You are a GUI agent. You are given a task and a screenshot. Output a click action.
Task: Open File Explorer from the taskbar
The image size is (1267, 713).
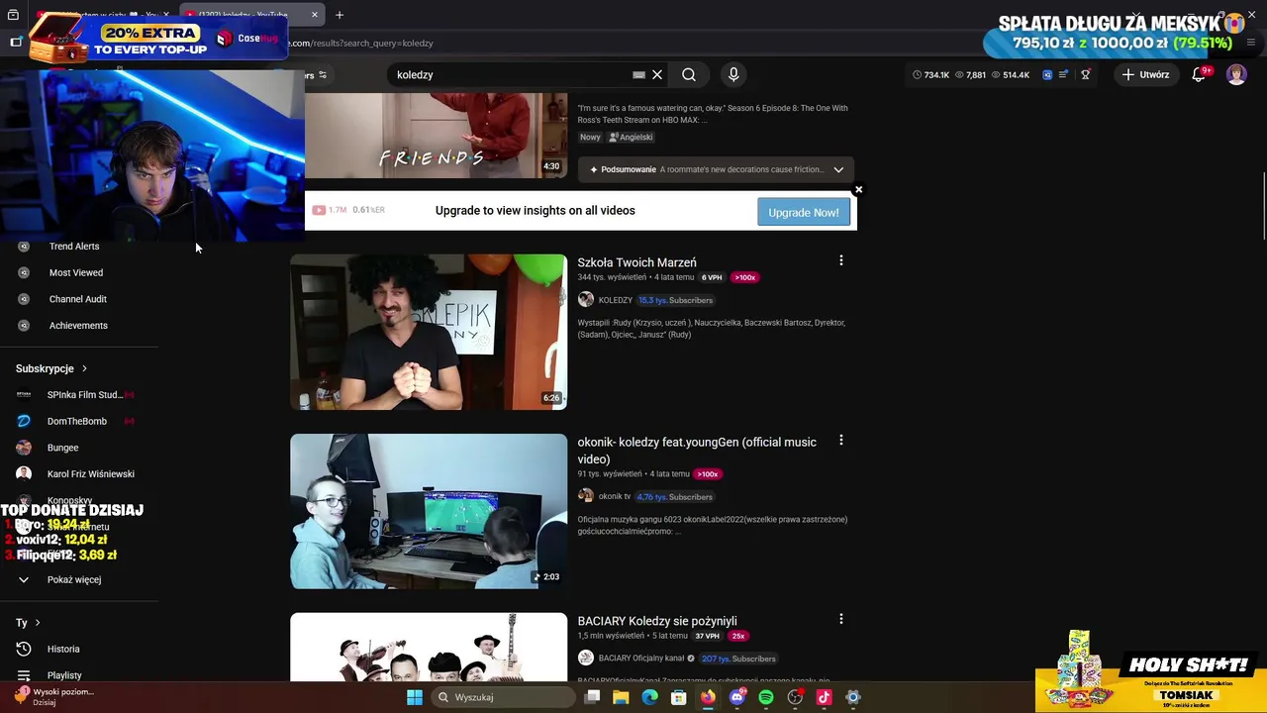621,697
